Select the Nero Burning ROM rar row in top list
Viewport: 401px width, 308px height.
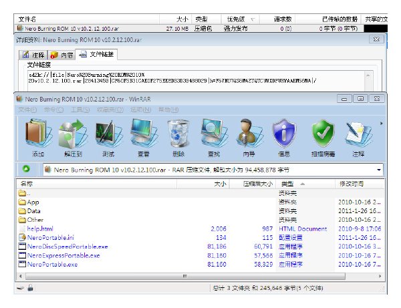tap(200, 28)
